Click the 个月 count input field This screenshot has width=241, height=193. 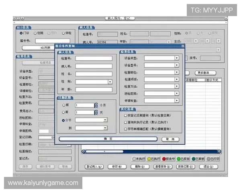click(x=84, y=105)
